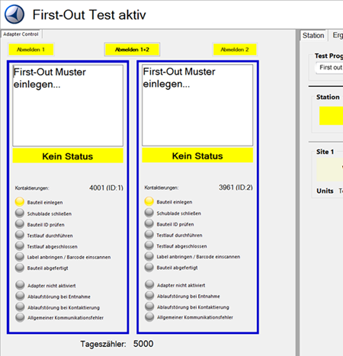Screen dimensions: 343x356
Task: Click Ablaufstörung bei Entnahme indicator in adapter 2
Action: pos(149,296)
